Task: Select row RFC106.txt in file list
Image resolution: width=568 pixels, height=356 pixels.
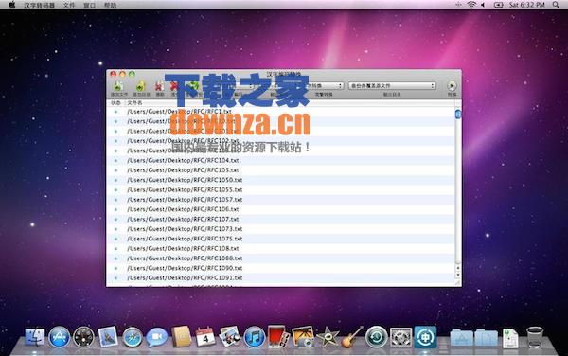Action: point(281,209)
